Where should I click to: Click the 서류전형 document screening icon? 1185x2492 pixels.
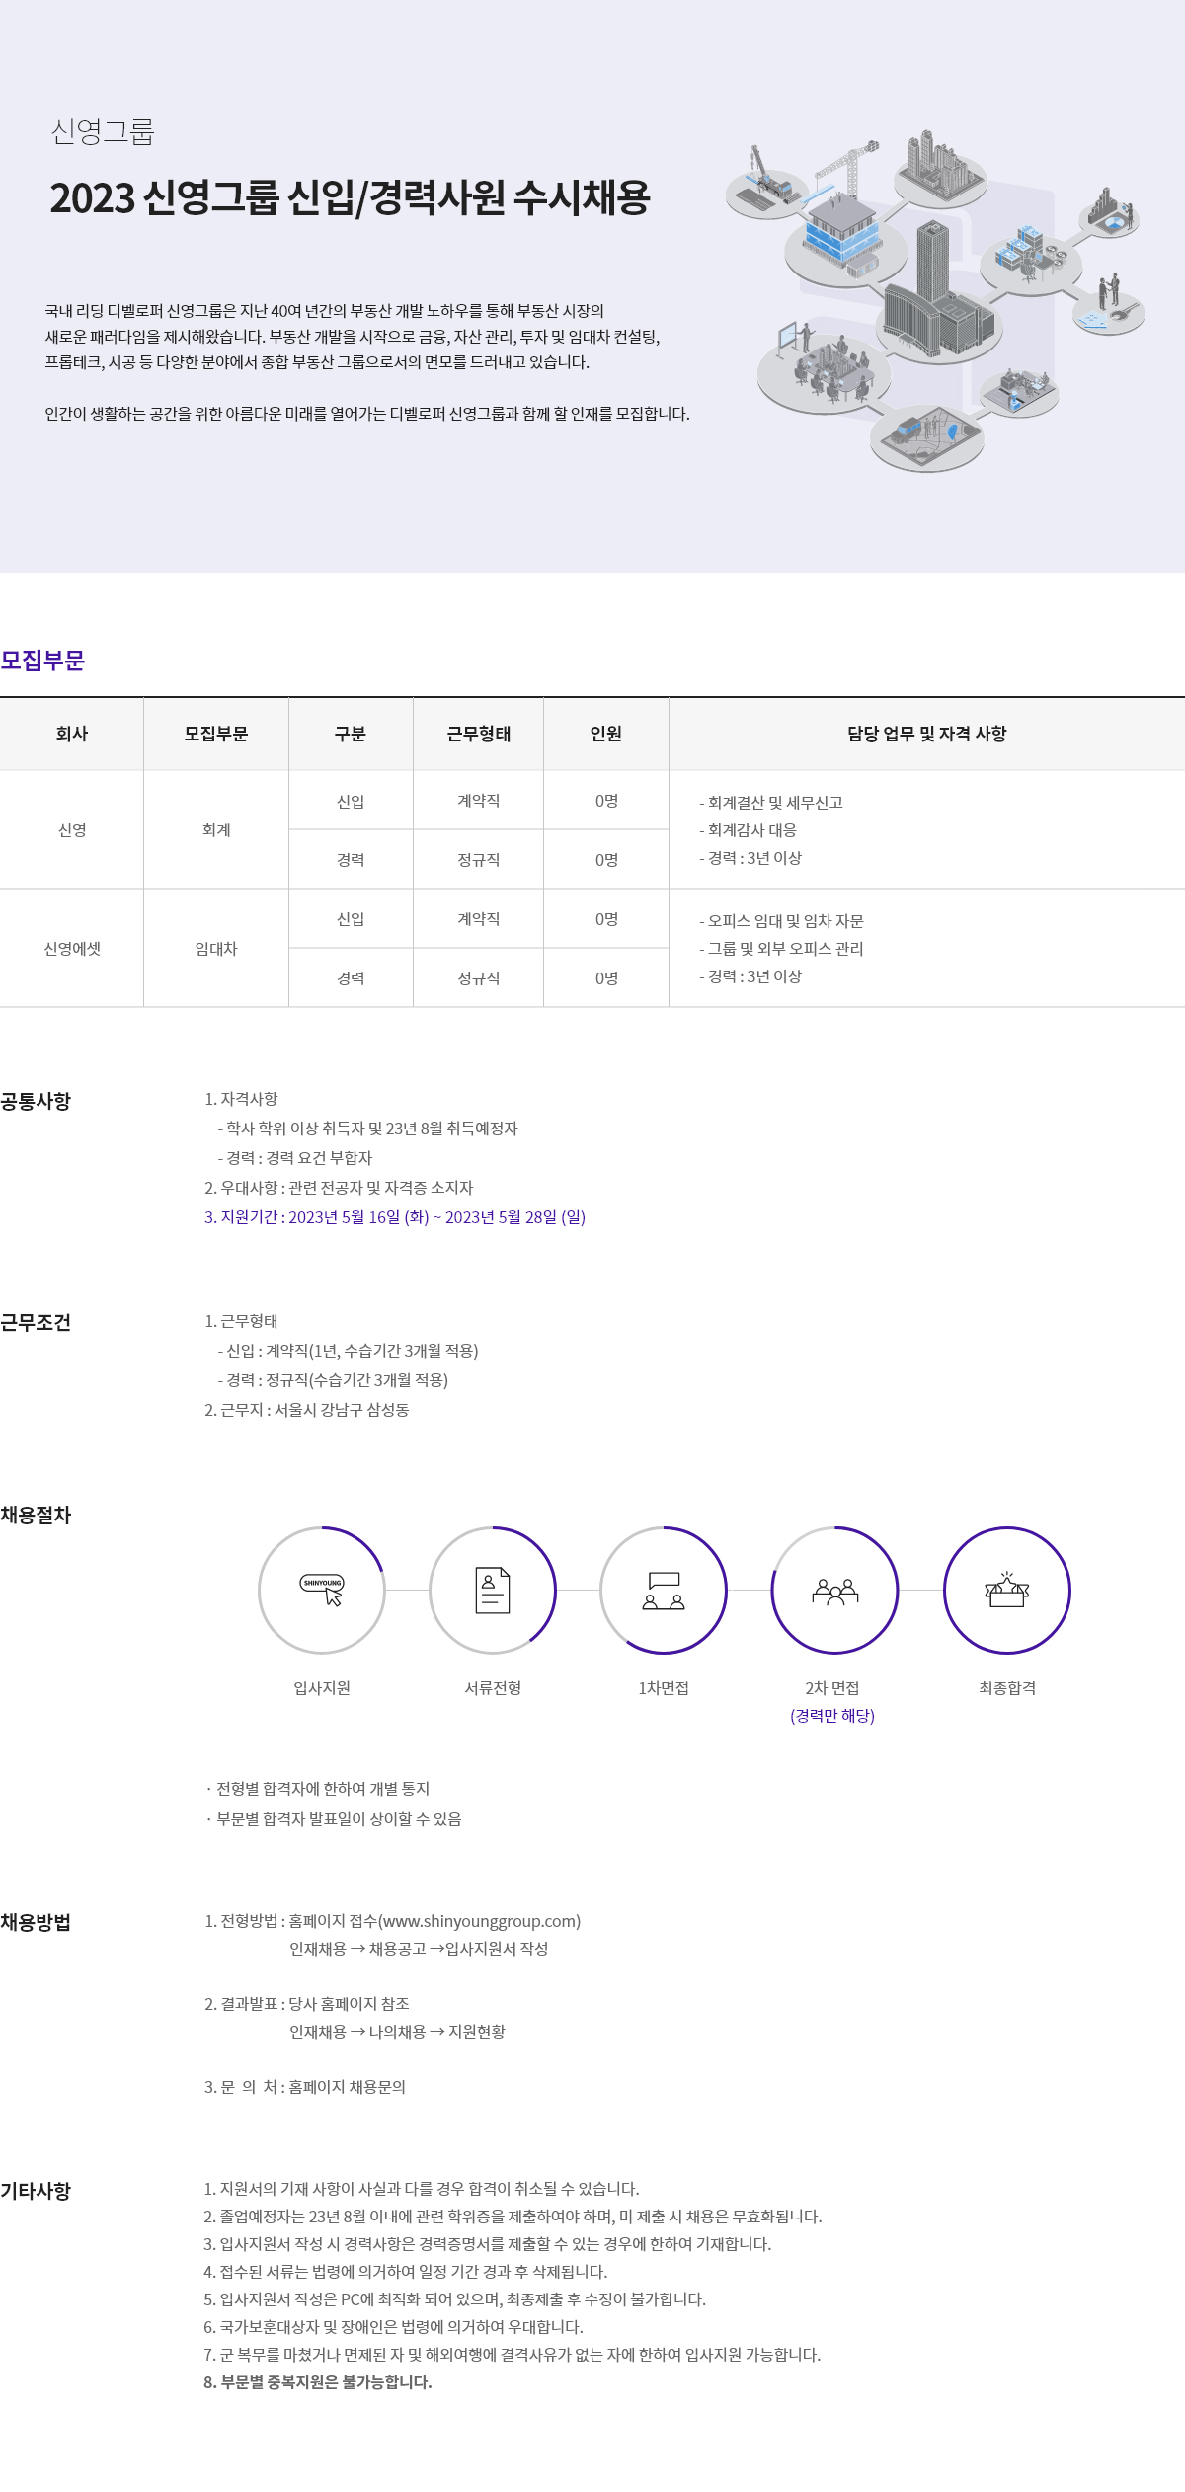click(x=493, y=1590)
